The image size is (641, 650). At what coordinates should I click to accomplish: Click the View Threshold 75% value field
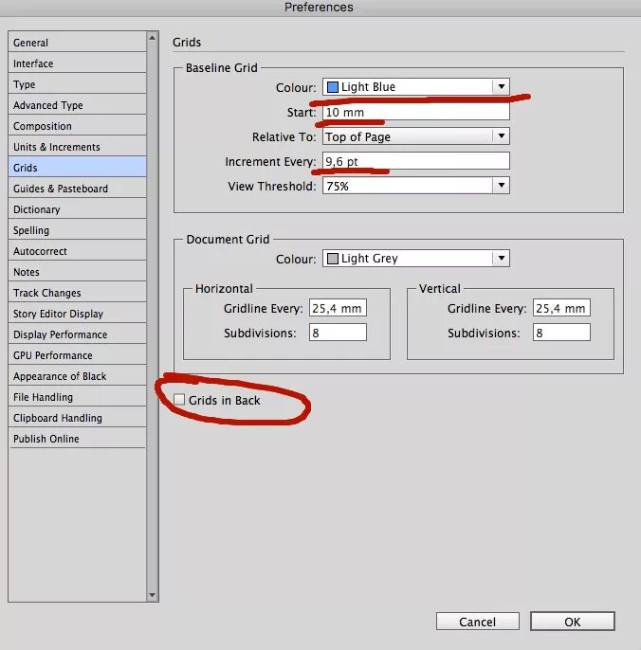pos(408,186)
